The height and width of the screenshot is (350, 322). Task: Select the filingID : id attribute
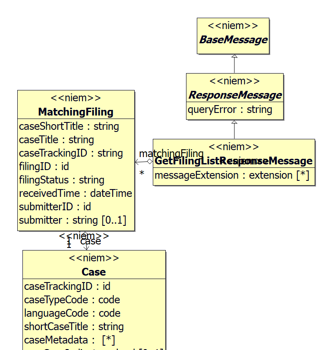44,167
